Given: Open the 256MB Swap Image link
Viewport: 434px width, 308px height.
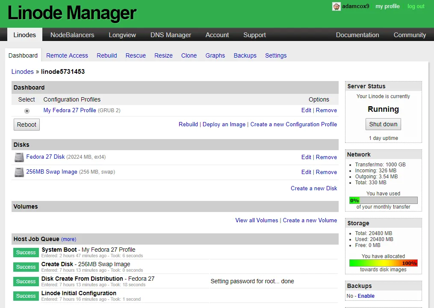Looking at the screenshot, I should point(52,171).
